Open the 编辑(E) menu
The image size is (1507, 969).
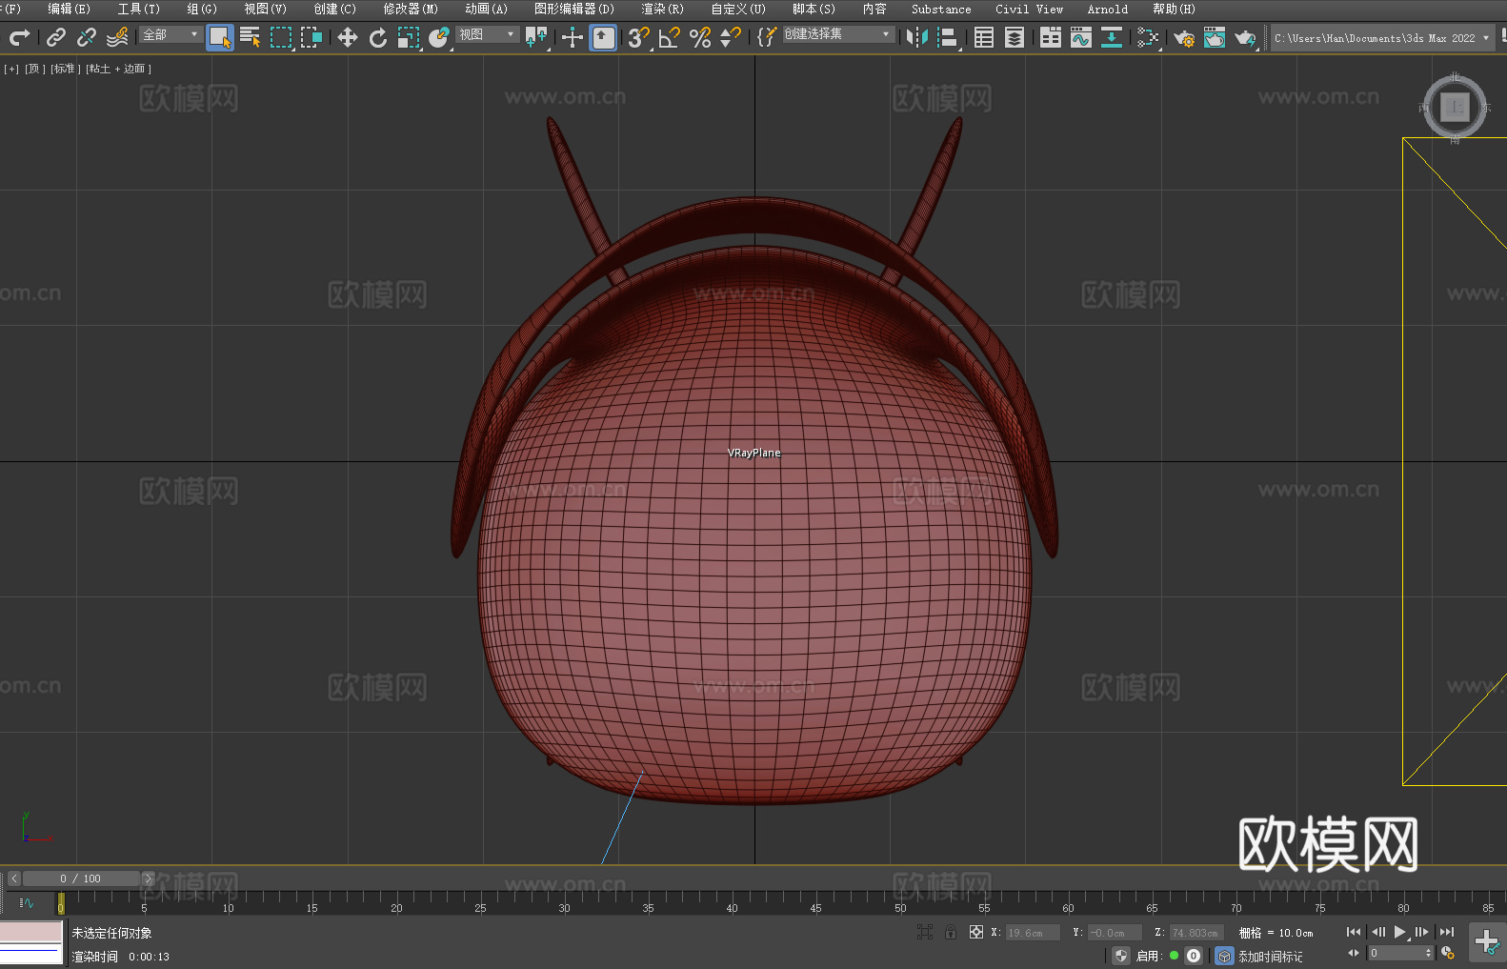[x=69, y=9]
